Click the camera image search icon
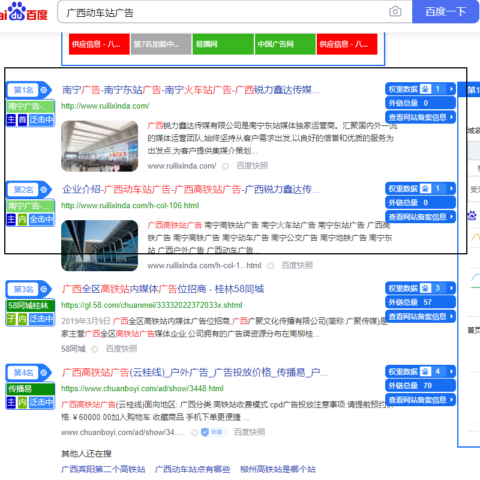 click(395, 11)
